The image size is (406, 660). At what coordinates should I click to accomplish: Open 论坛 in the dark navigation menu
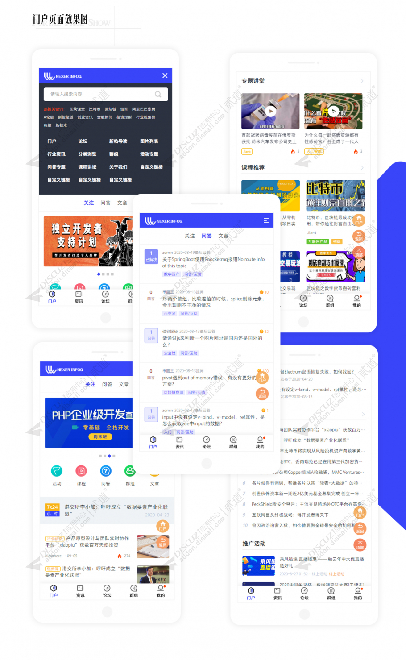(83, 141)
